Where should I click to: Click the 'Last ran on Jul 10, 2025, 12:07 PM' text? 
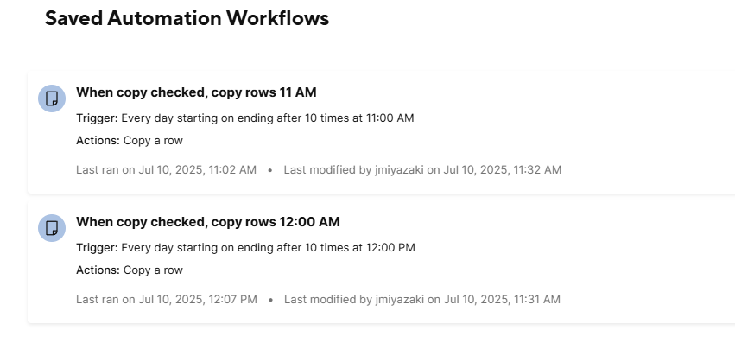click(x=167, y=299)
